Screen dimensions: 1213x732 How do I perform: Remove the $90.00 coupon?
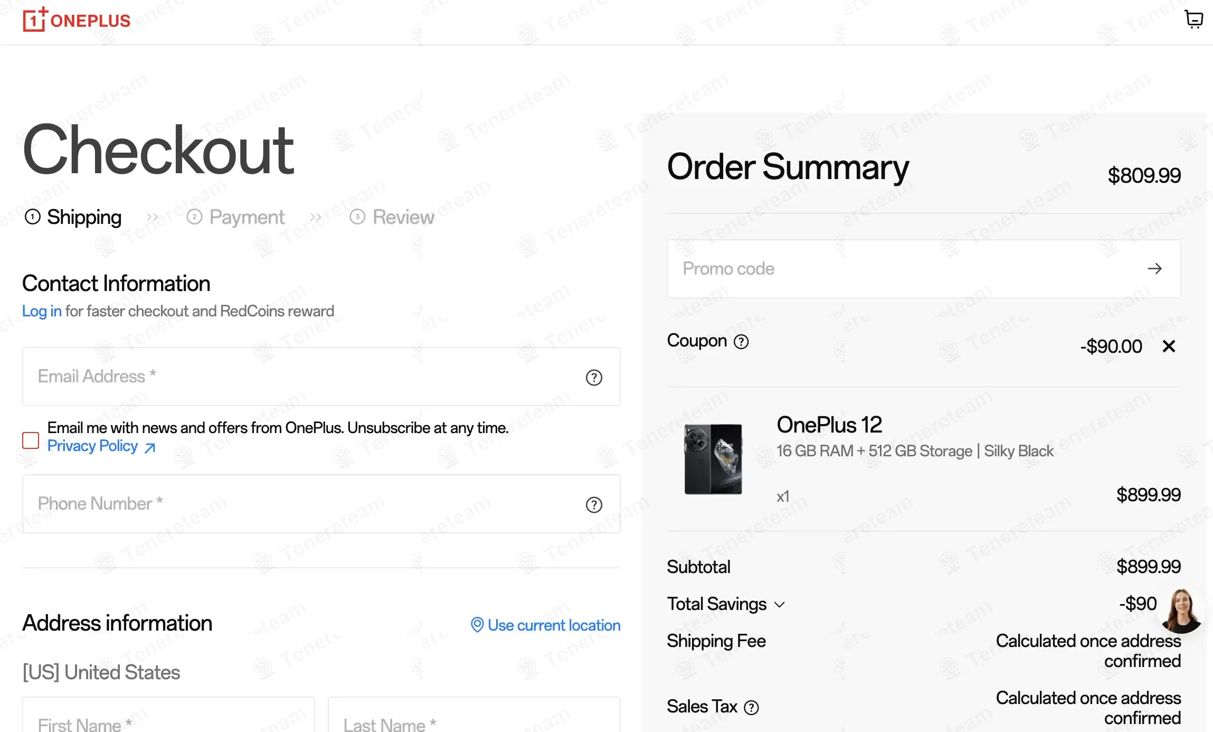click(x=1169, y=346)
